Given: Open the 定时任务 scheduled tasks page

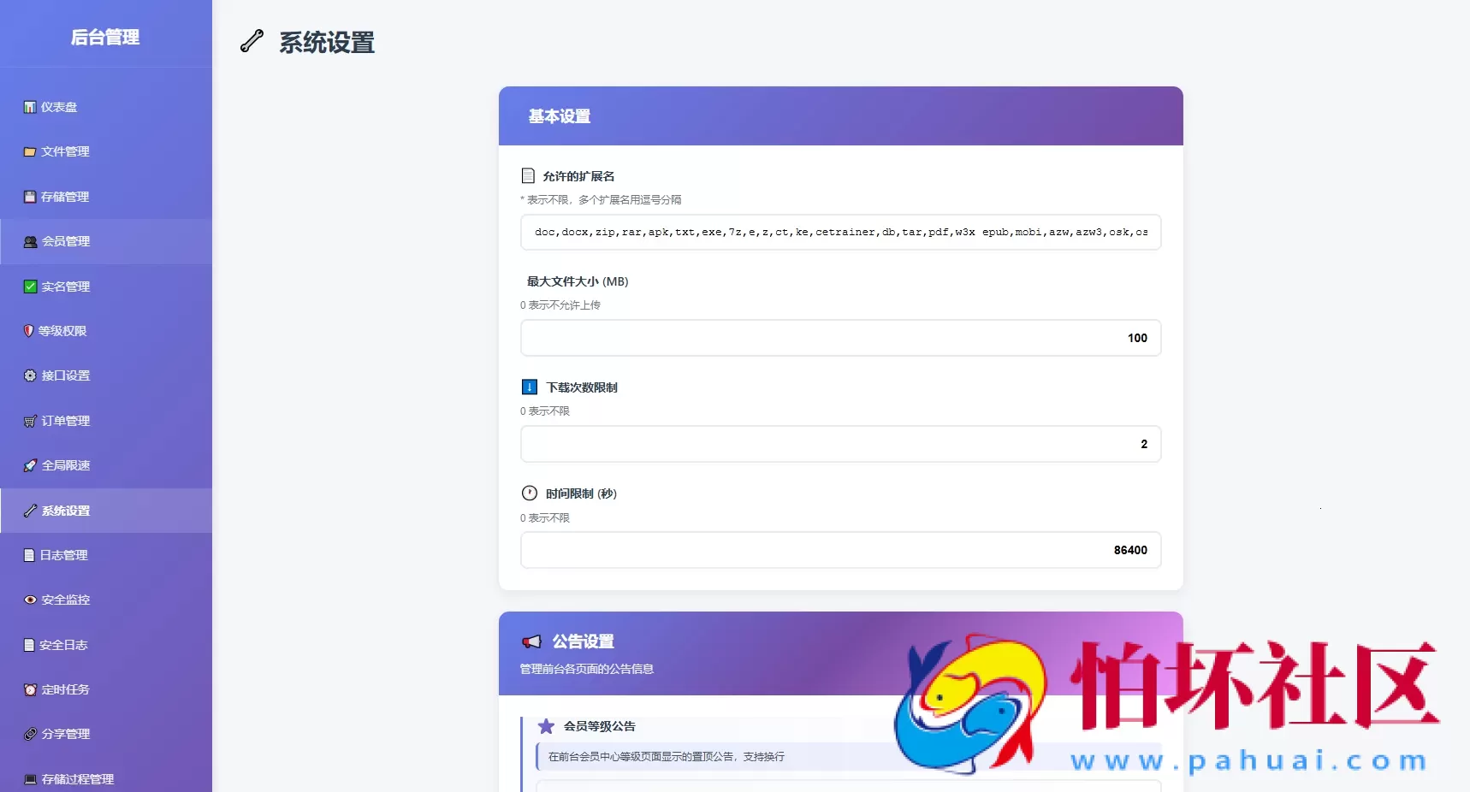Looking at the screenshot, I should click(x=64, y=689).
